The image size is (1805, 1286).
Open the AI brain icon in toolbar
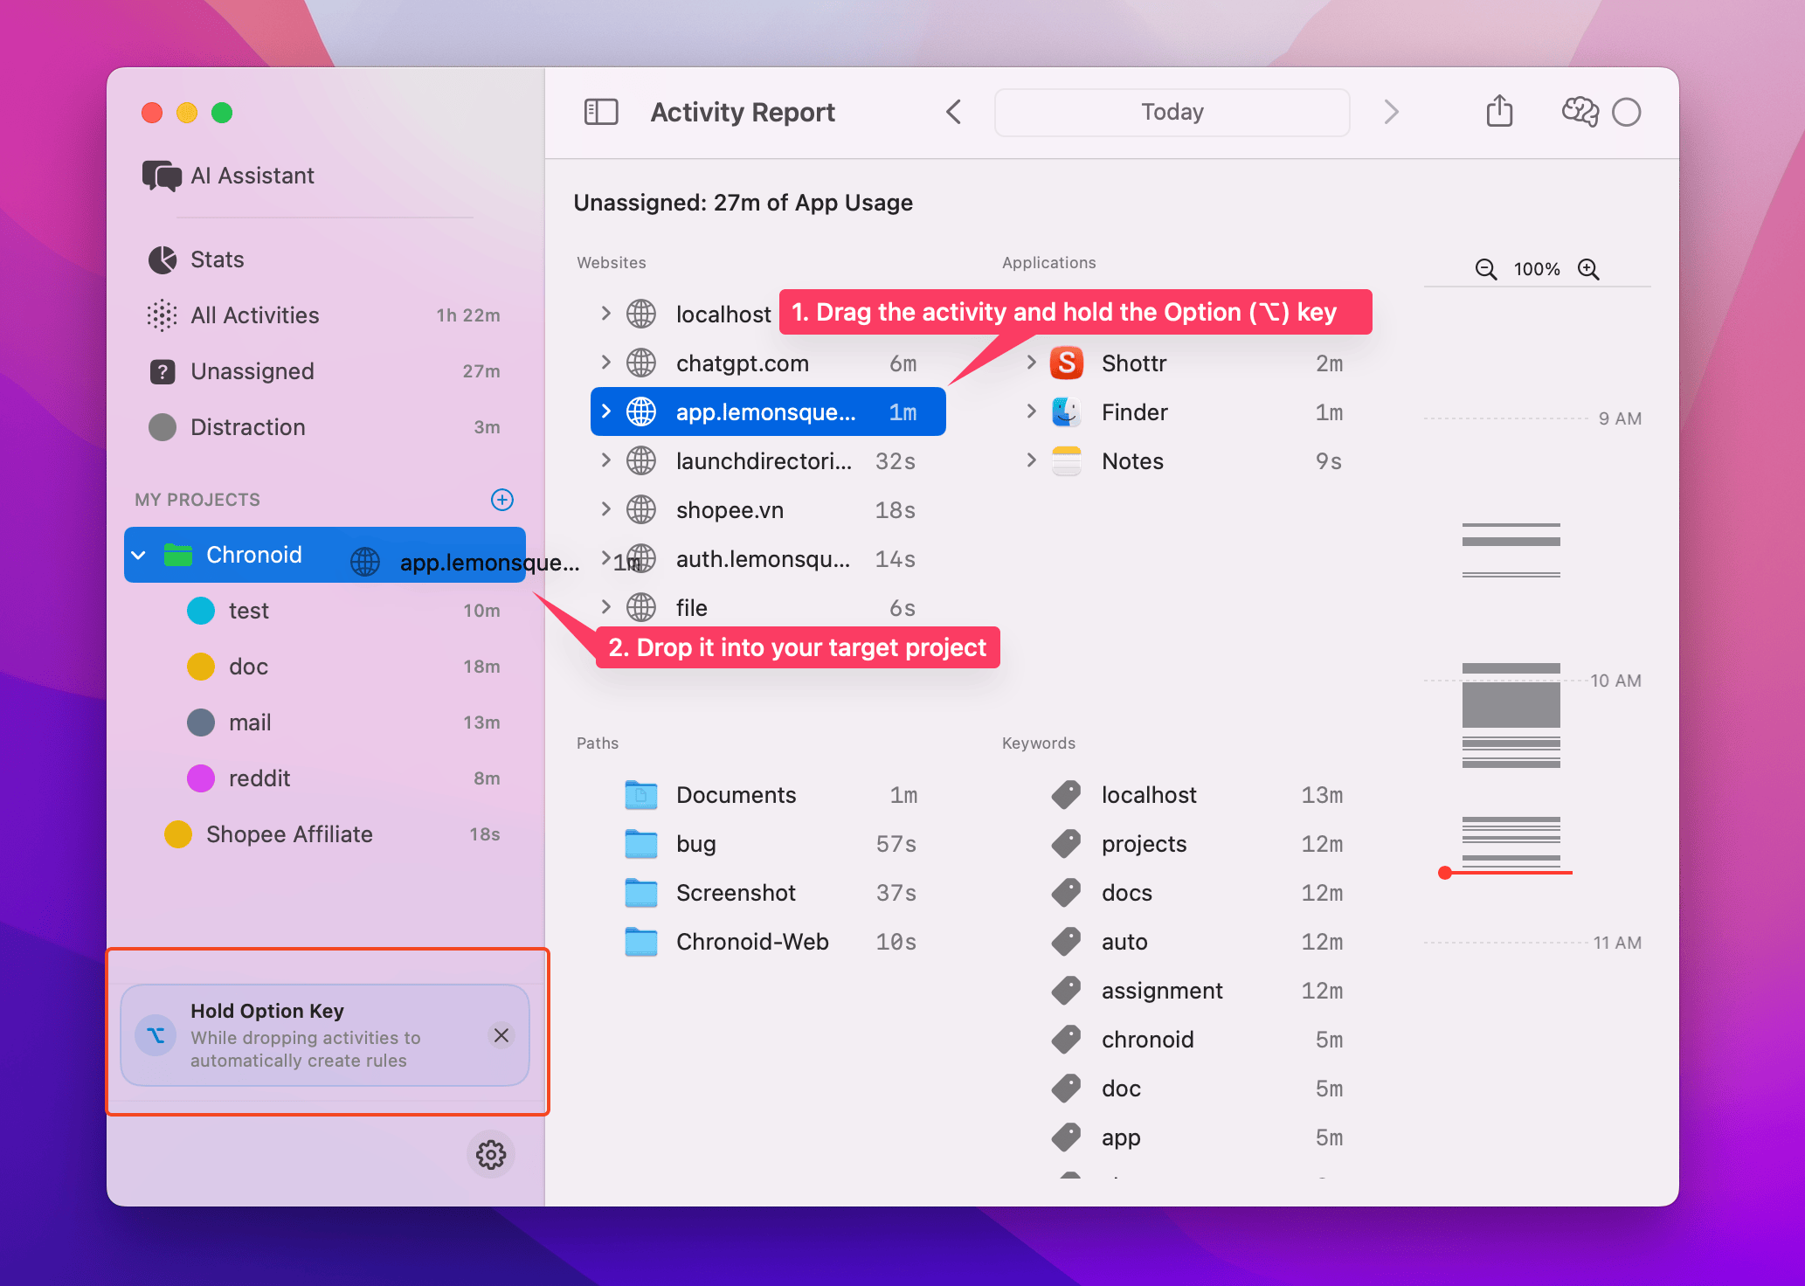pos(1580,112)
